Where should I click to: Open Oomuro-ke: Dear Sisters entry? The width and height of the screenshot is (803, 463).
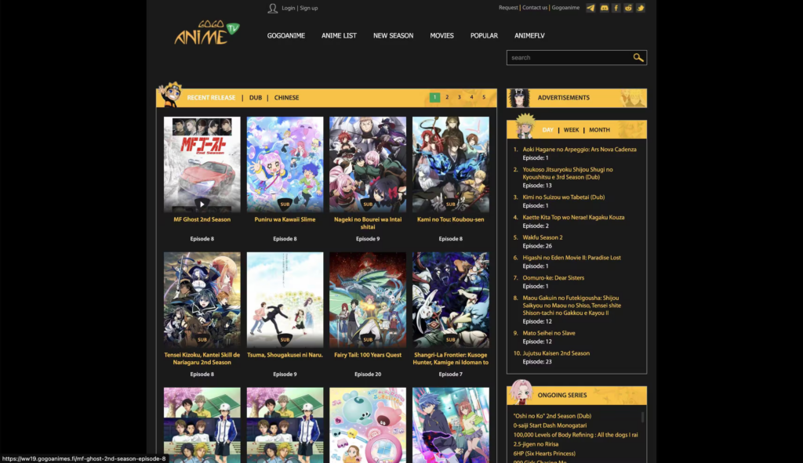coord(553,278)
